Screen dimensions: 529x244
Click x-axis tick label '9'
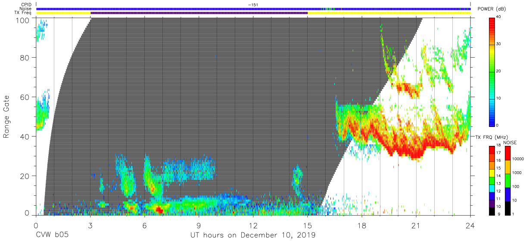pos(199,225)
